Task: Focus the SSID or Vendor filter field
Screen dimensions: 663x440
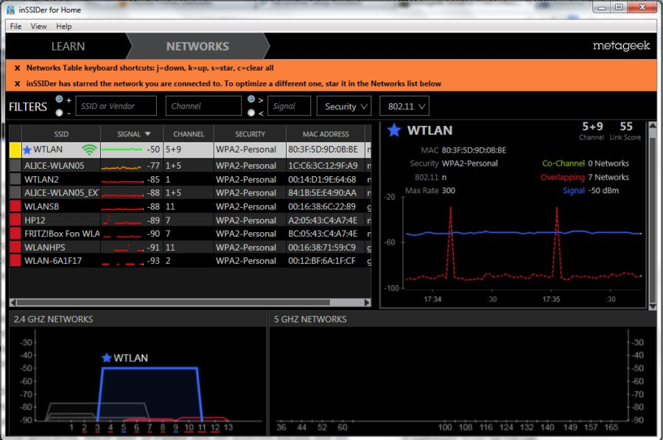Action: pyautogui.click(x=116, y=106)
